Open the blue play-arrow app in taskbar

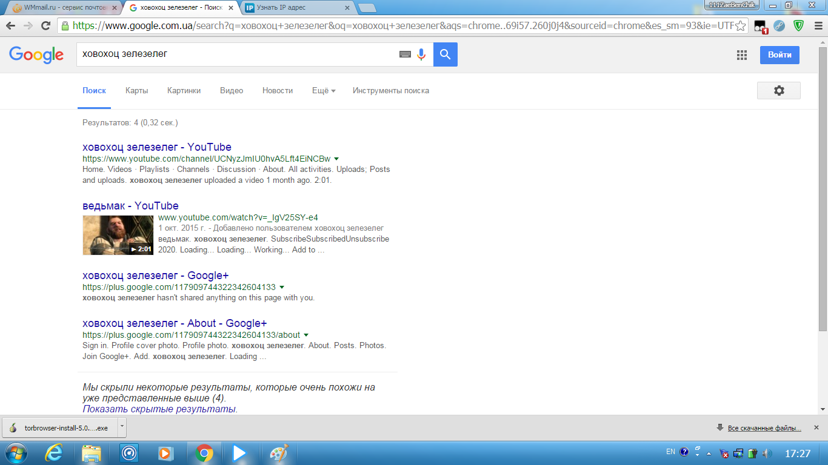(239, 453)
